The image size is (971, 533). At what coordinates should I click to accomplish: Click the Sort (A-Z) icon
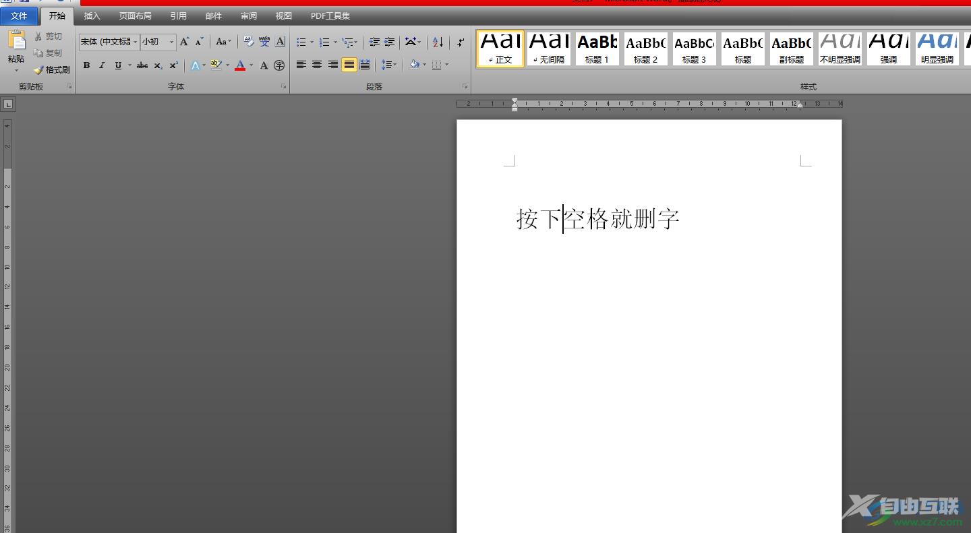click(438, 42)
